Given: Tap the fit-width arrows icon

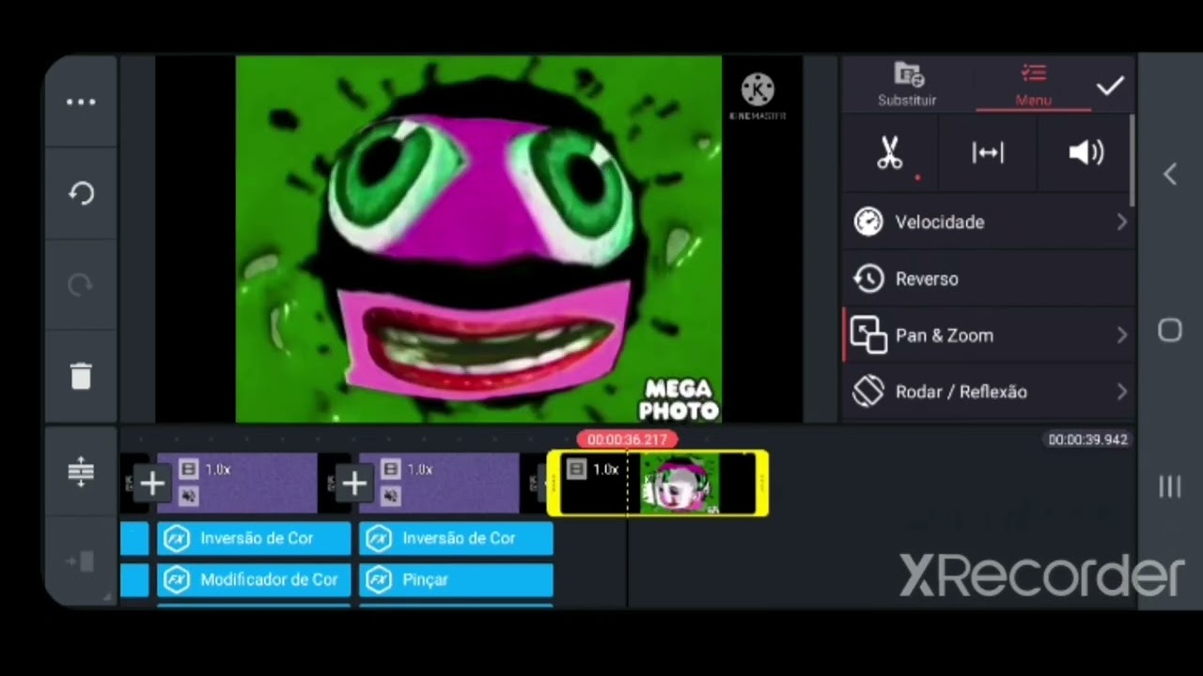Looking at the screenshot, I should [988, 153].
